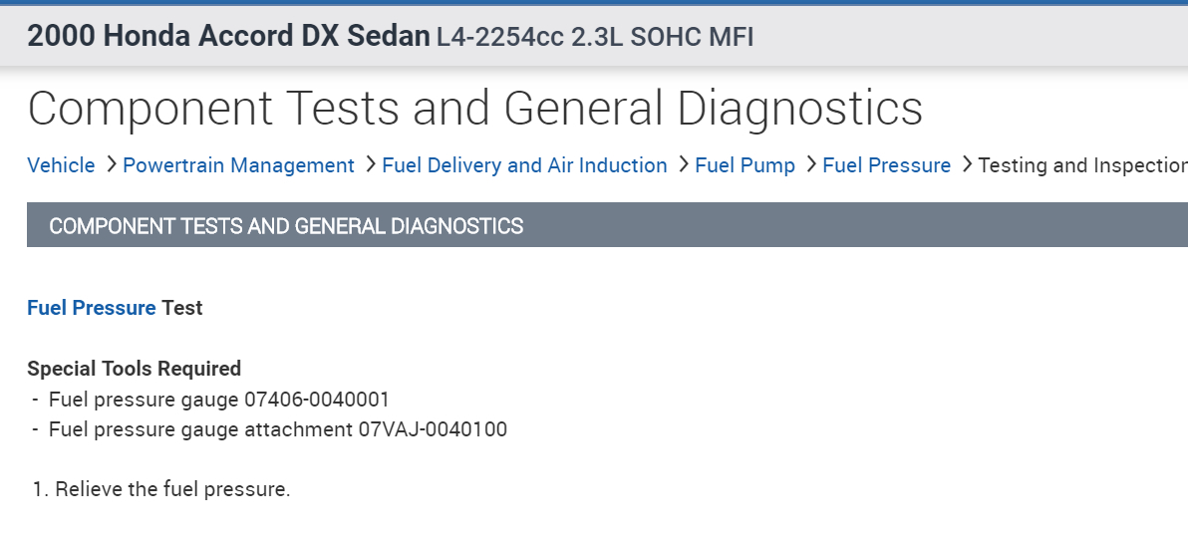Click step 1 Relieve the fuel pressure
This screenshot has height=542, width=1188.
click(x=171, y=489)
